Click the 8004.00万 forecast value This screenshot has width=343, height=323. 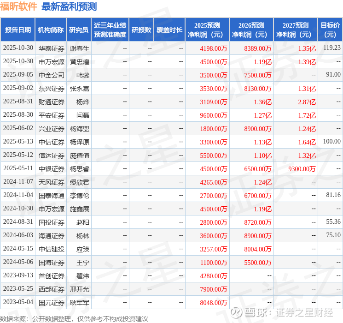click(x=258, y=249)
